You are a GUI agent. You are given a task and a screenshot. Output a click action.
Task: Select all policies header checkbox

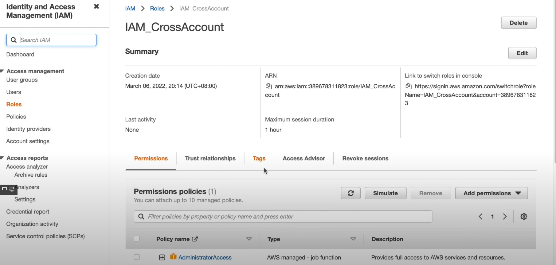click(137, 239)
